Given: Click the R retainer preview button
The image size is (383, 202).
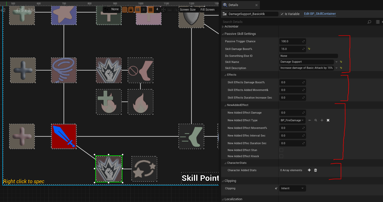Looking at the screenshot, I should pos(144,10).
